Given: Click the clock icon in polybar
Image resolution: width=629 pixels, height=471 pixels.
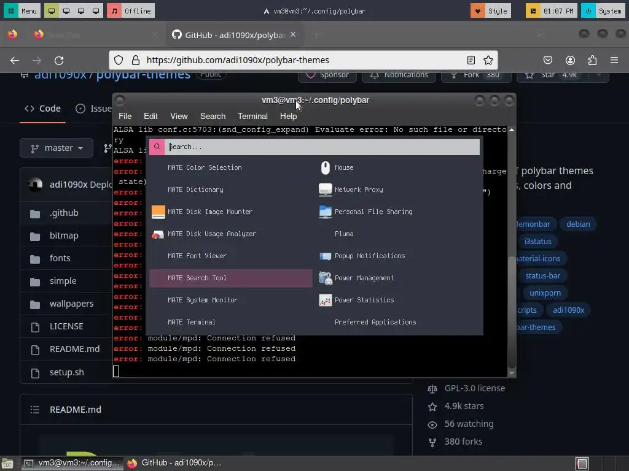Looking at the screenshot, I should 533,11.
